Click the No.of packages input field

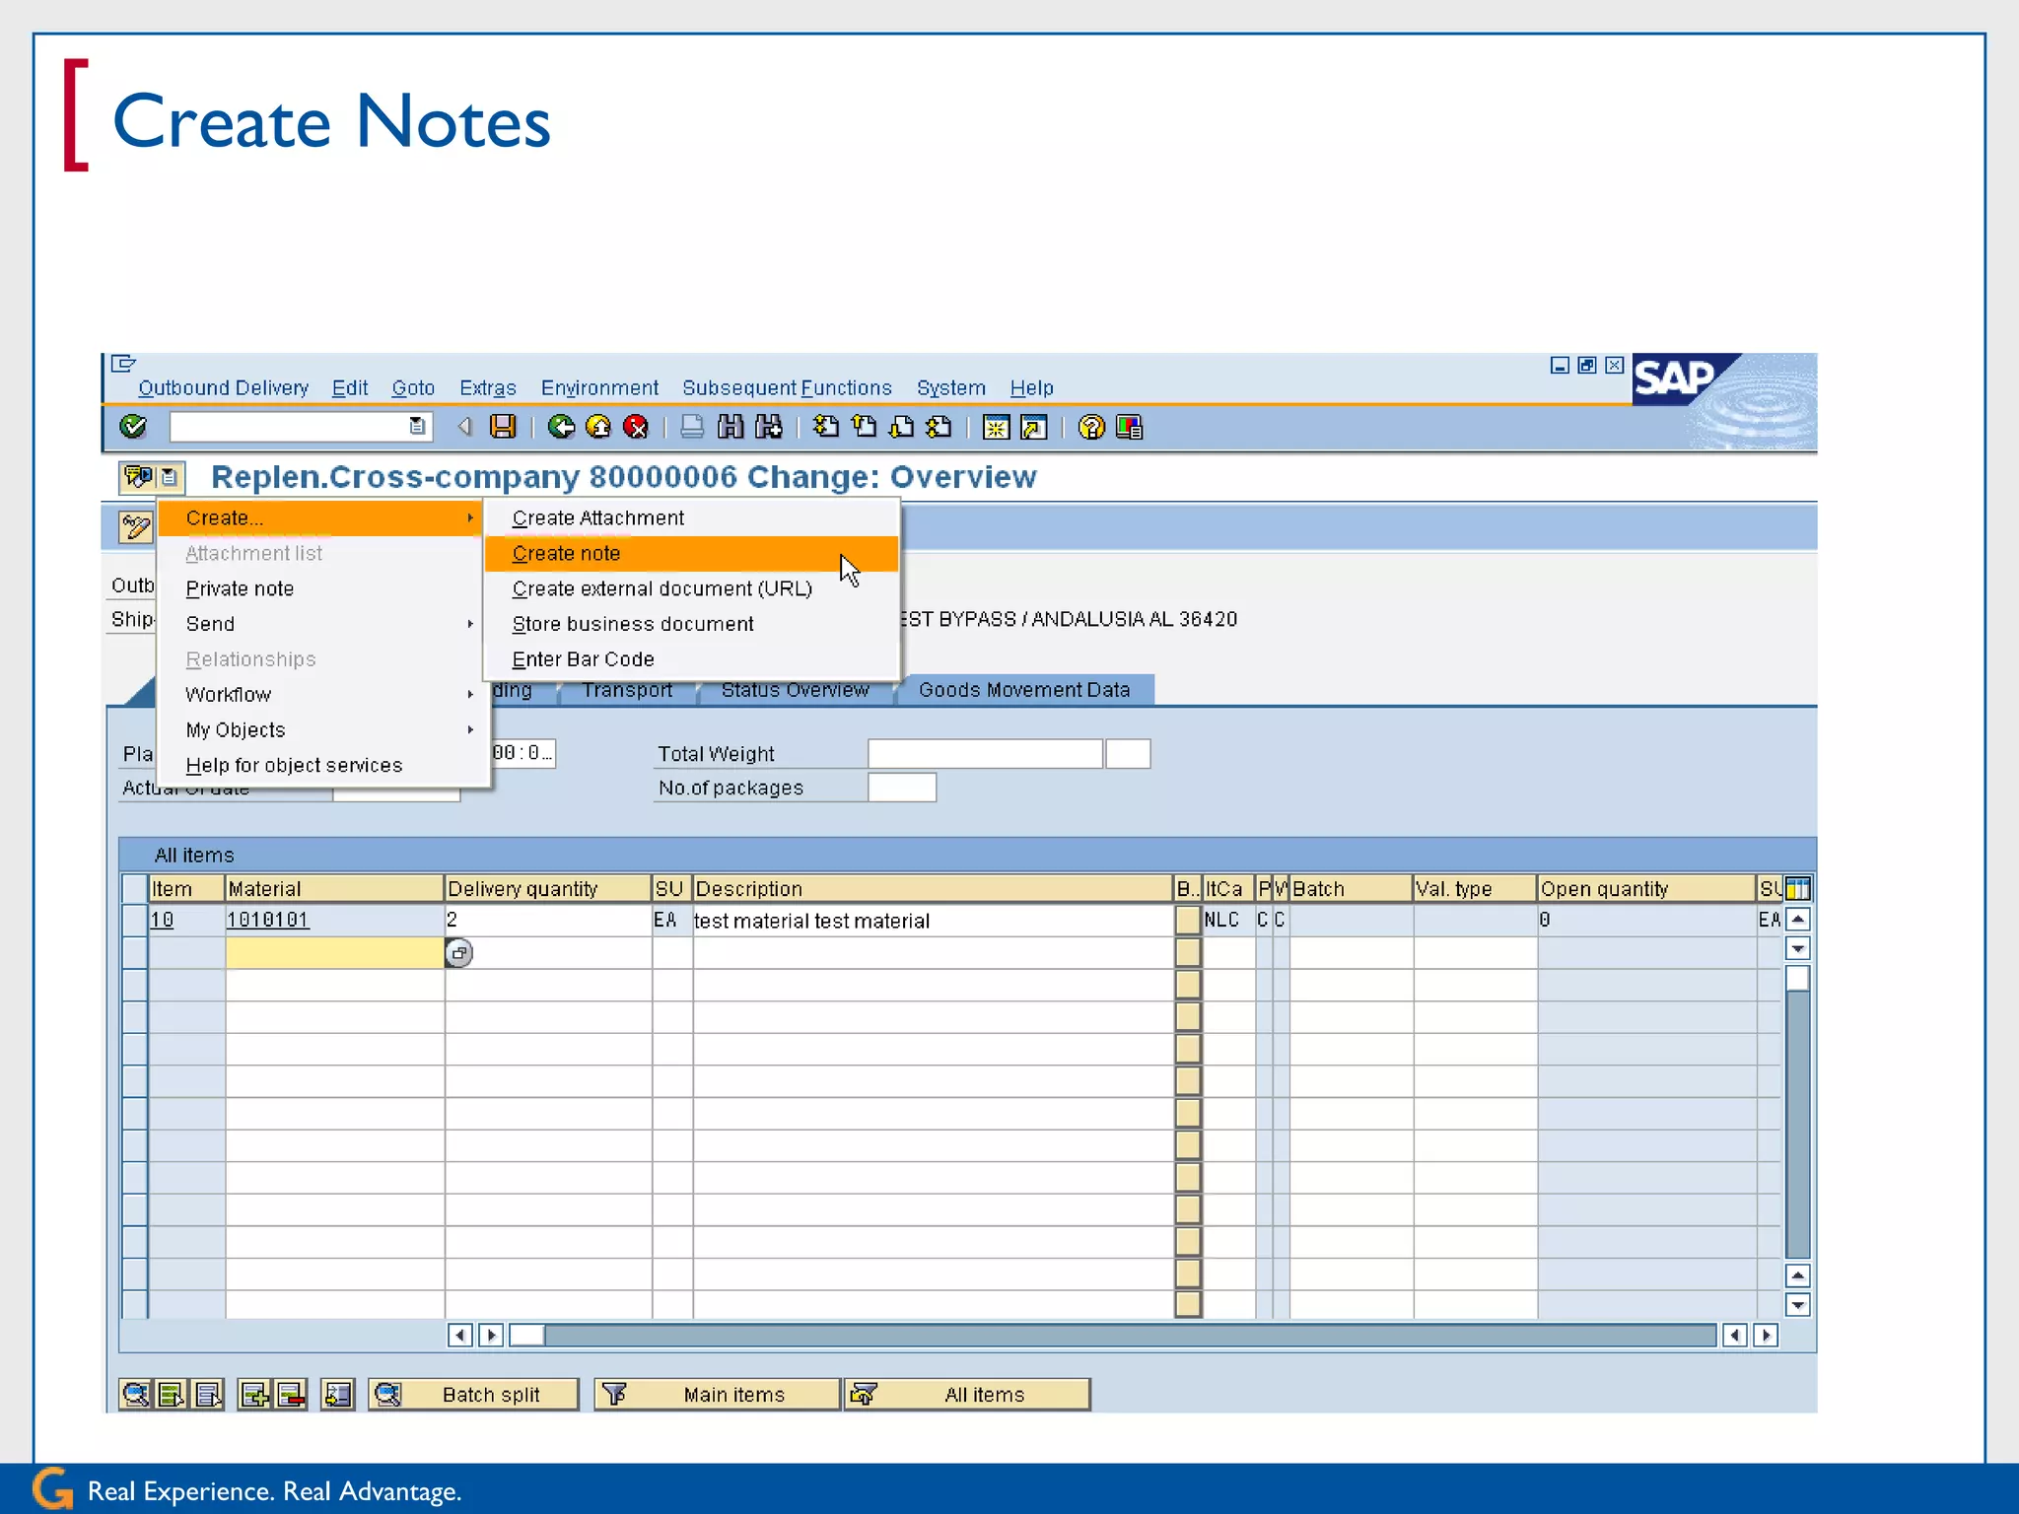[x=902, y=788]
